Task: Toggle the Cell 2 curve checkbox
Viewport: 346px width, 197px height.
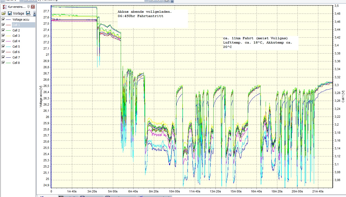Action: point(3,30)
